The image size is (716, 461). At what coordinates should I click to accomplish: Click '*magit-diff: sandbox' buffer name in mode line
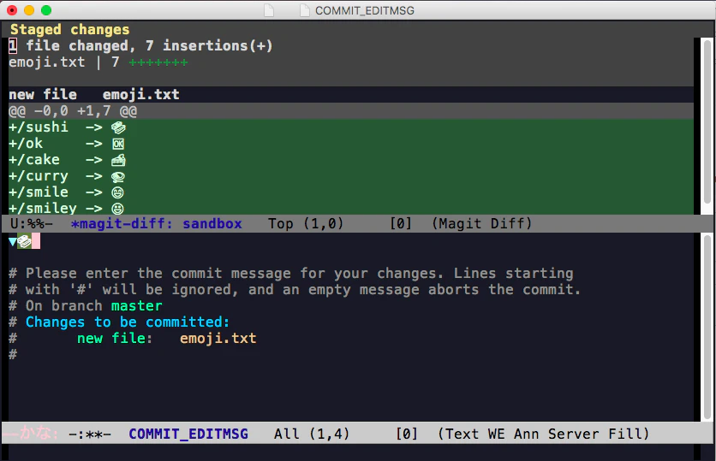pyautogui.click(x=156, y=224)
